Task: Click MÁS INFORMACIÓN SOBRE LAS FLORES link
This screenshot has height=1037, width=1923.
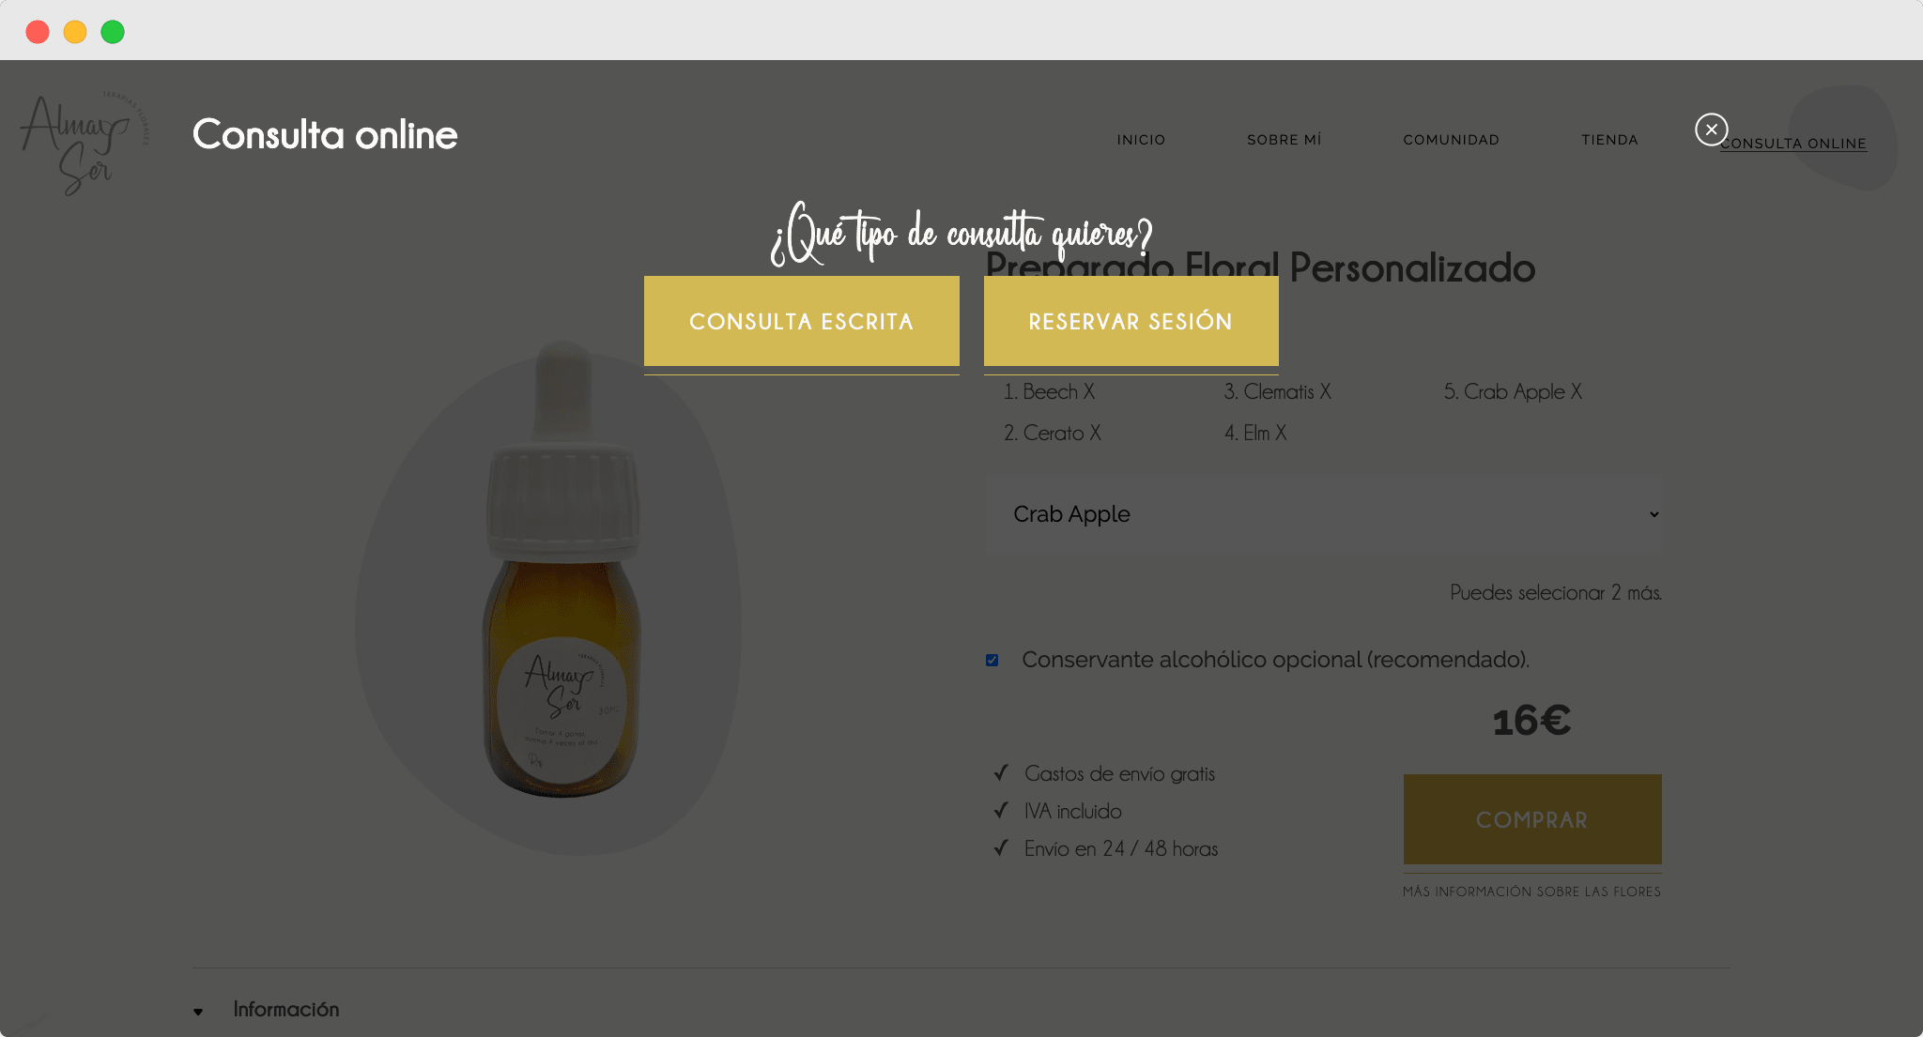Action: 1531,892
